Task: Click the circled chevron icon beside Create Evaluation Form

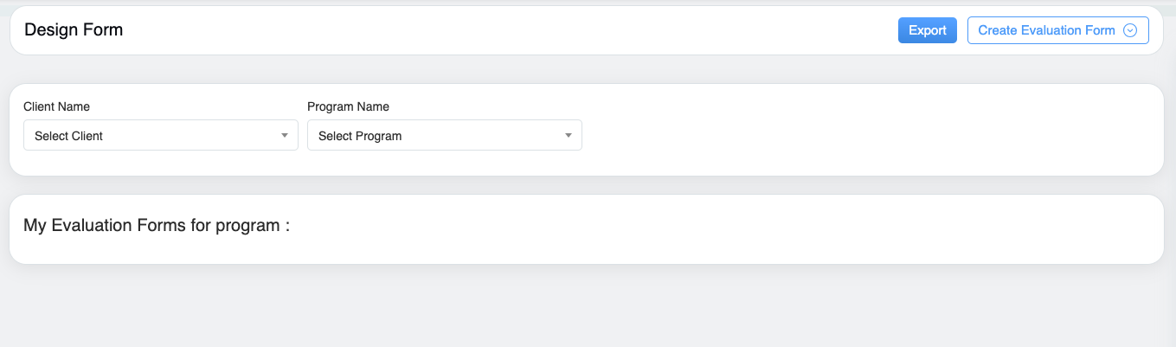Action: click(1129, 30)
